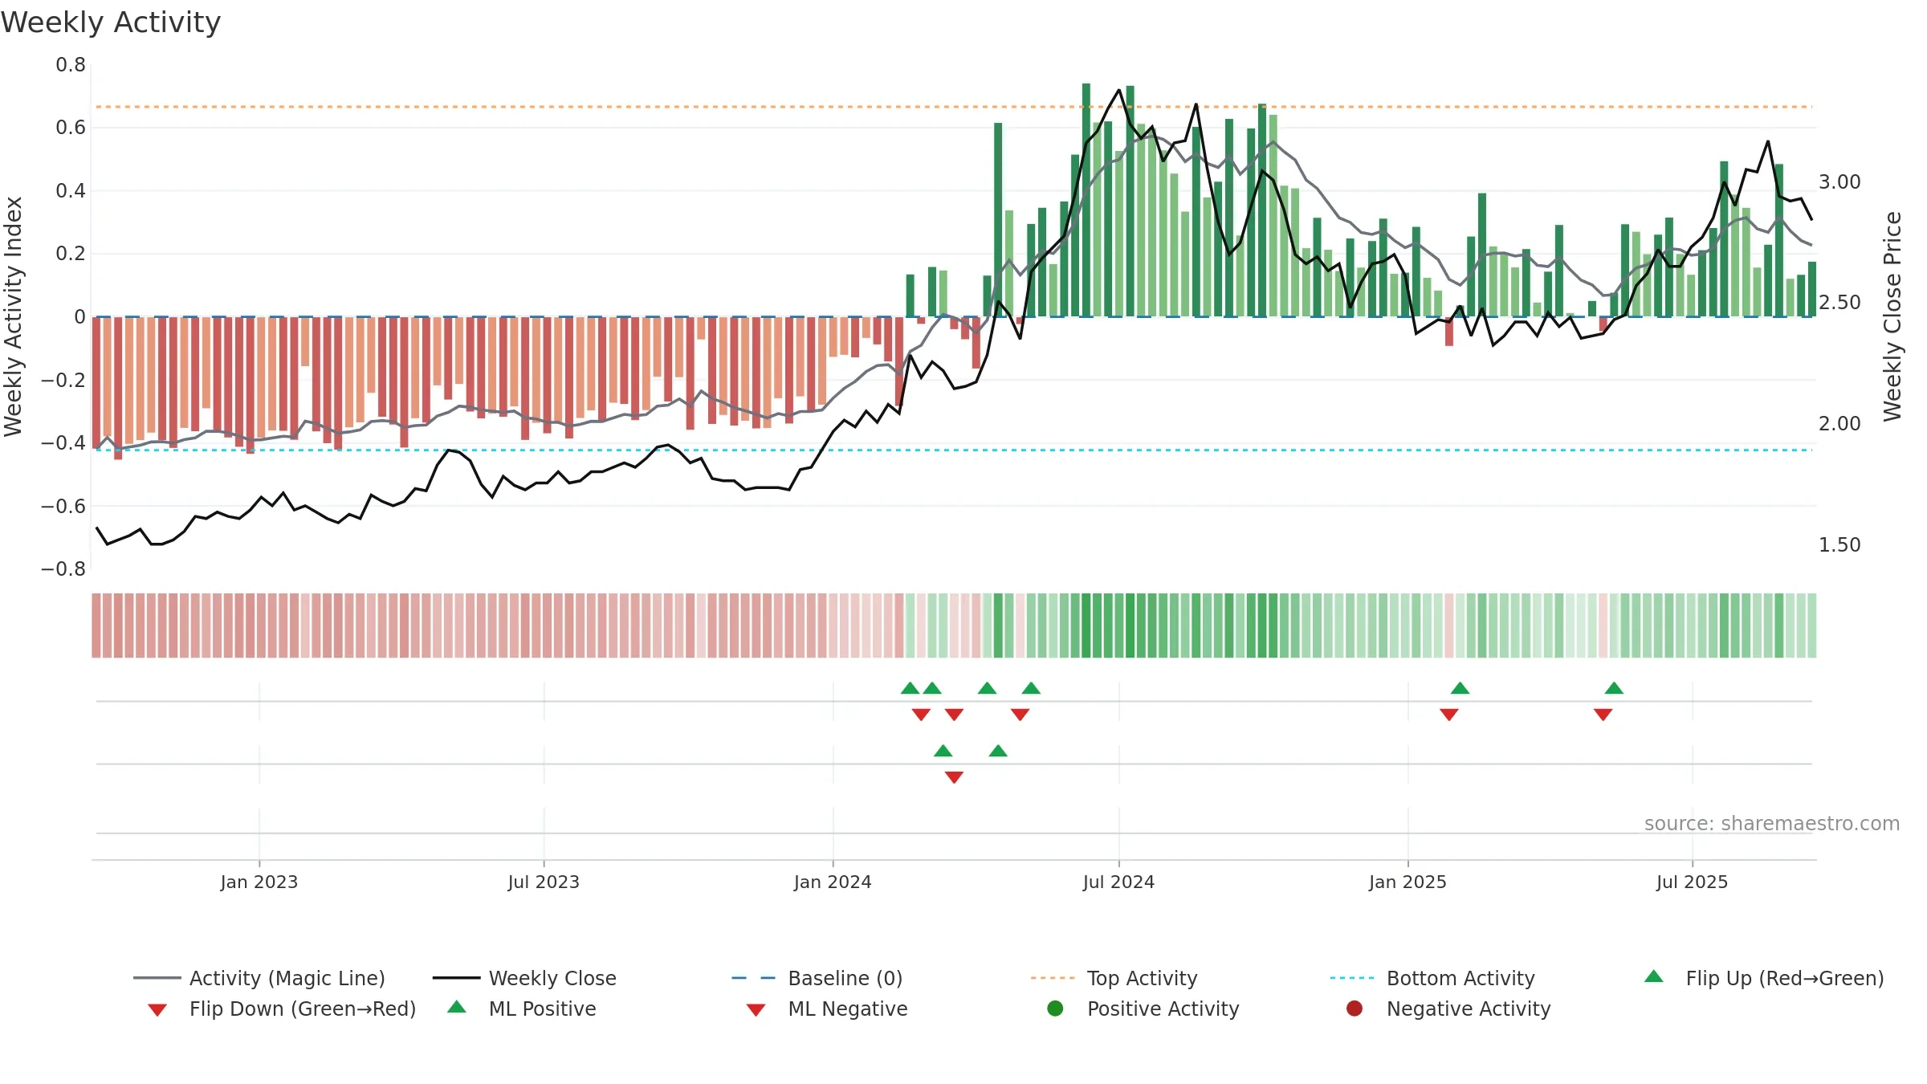
Task: Click the Weekly Close Price axis title
Action: point(1892,316)
